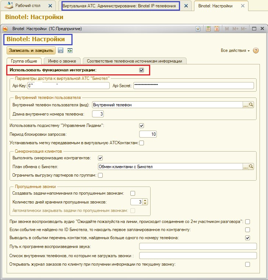Click the Внутренний телефон (вид) text field
The width and height of the screenshot is (268, 280).
pos(167,105)
